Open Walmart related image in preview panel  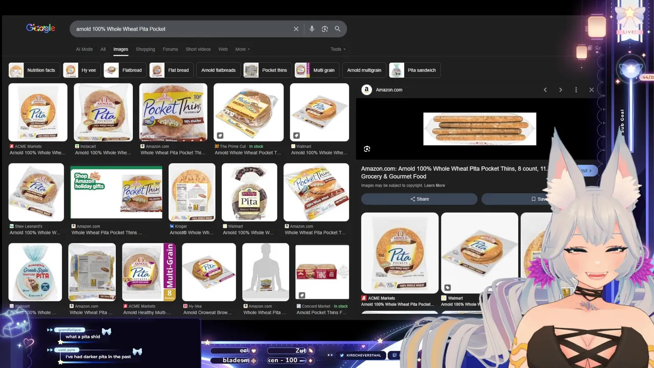coord(479,253)
